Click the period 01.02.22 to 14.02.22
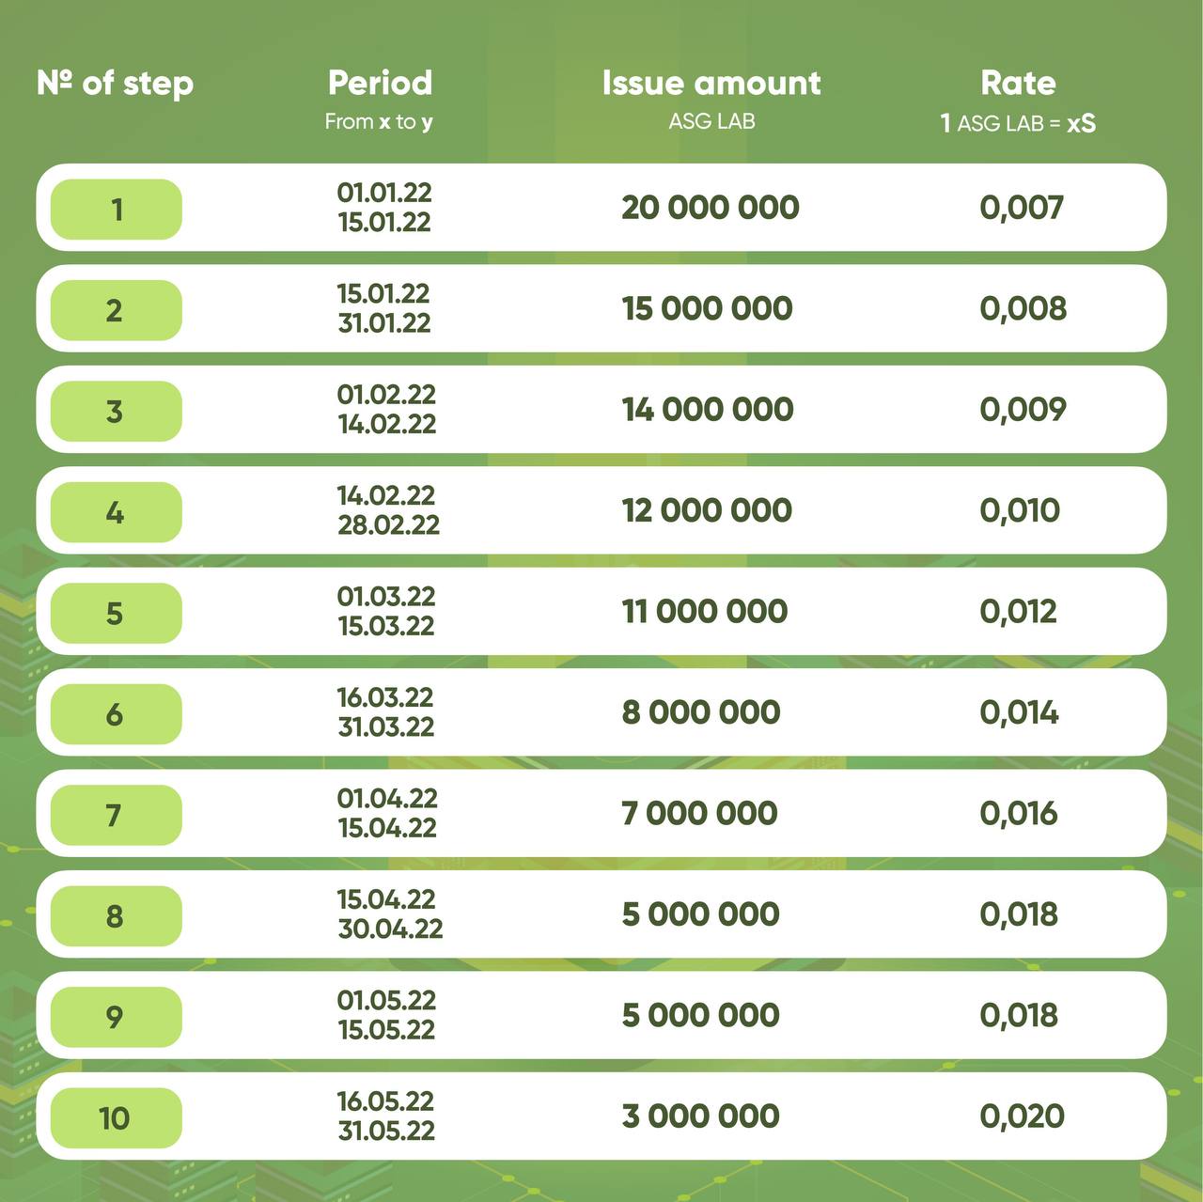Screen dimensions: 1203x1202 click(386, 409)
